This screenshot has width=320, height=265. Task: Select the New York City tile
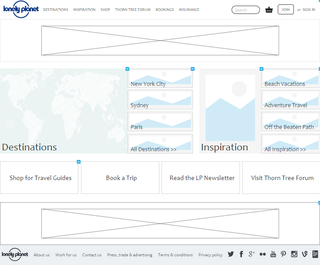click(x=160, y=78)
